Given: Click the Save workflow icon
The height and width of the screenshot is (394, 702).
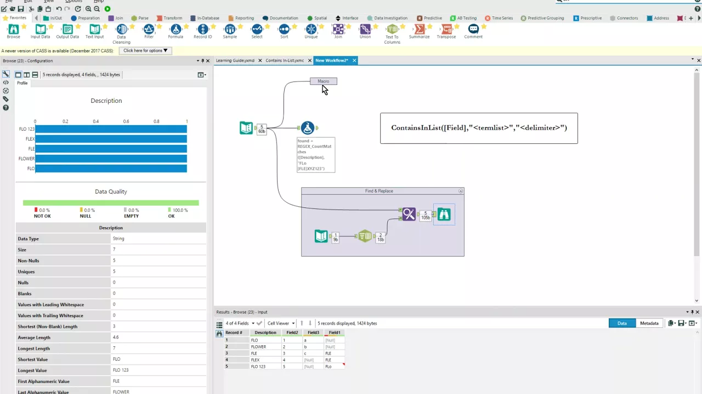Looking at the screenshot, I should tap(20, 9).
